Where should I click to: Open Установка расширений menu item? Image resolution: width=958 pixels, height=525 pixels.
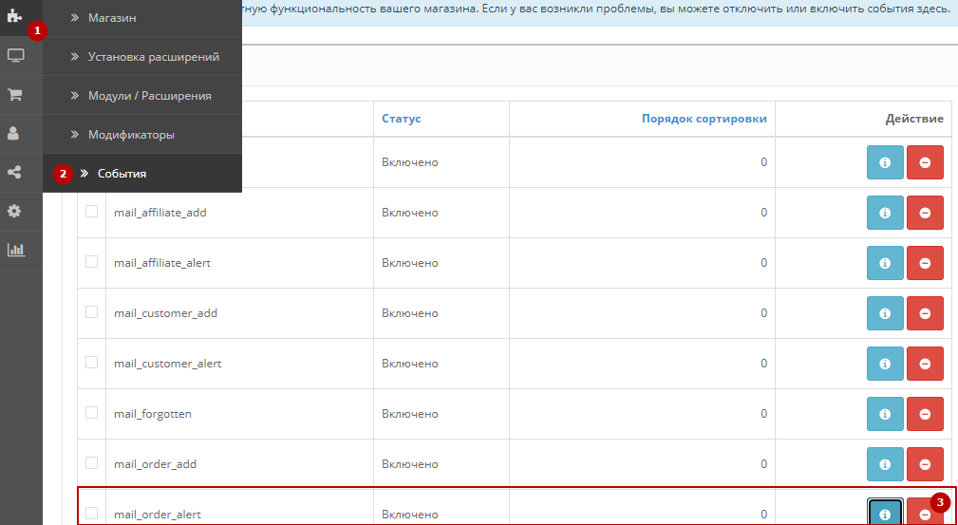pos(142,56)
